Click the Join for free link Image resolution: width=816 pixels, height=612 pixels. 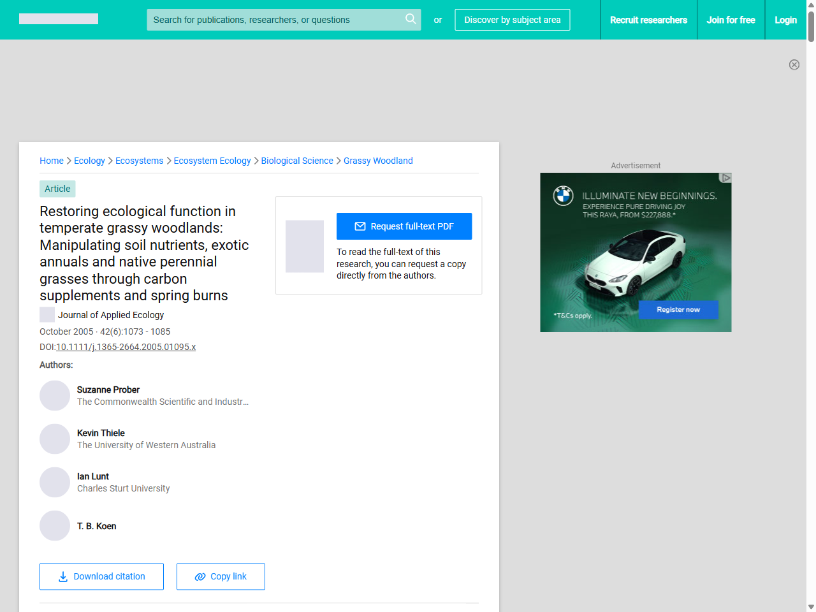click(731, 20)
